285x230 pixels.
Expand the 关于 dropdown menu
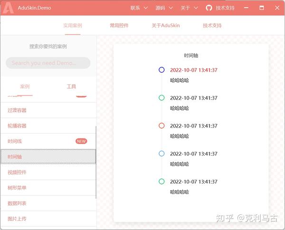tap(189, 8)
